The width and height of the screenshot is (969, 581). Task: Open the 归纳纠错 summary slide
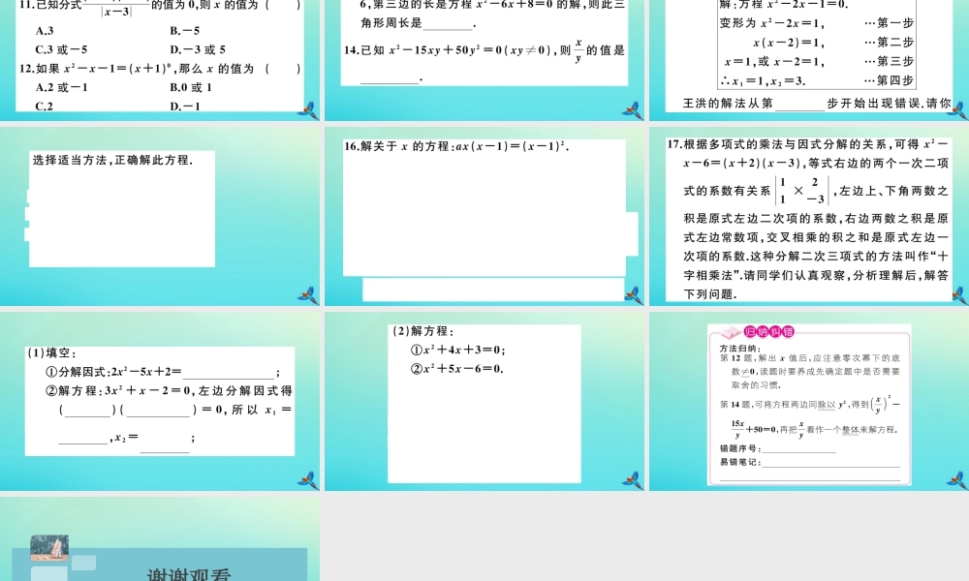pos(809,401)
